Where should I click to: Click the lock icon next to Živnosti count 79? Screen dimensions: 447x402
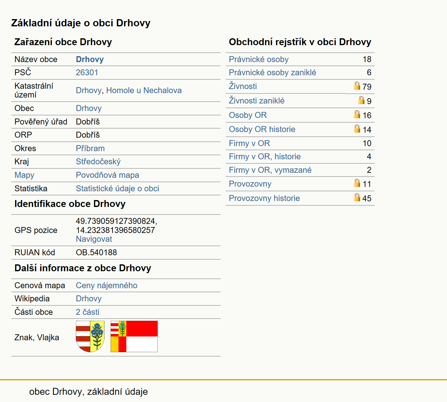[357, 86]
